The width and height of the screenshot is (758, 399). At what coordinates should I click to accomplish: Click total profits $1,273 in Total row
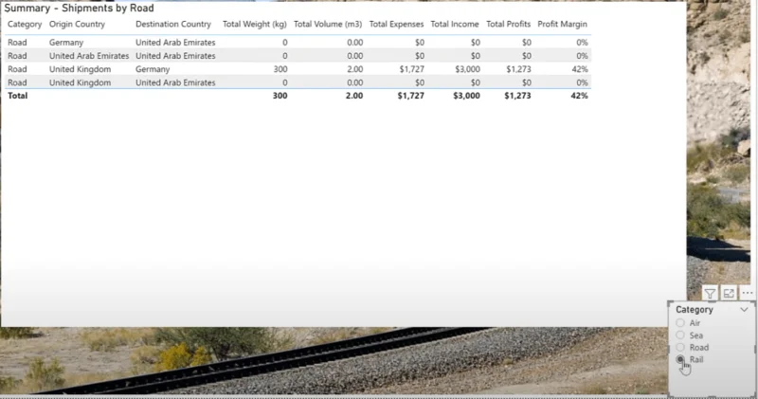pyautogui.click(x=517, y=96)
